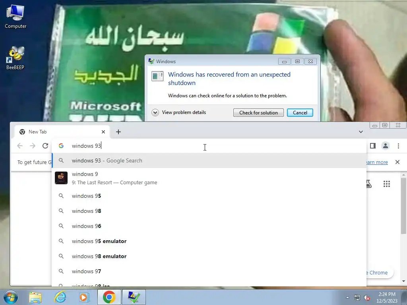Choose windows 93 - Google Search suggestion
The height and width of the screenshot is (305, 407).
209,160
